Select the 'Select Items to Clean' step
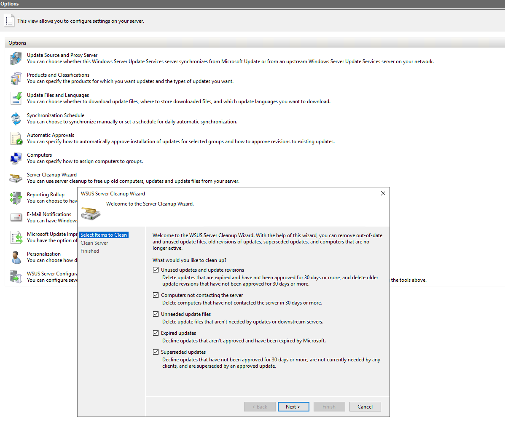This screenshot has height=422, width=505. [x=104, y=235]
